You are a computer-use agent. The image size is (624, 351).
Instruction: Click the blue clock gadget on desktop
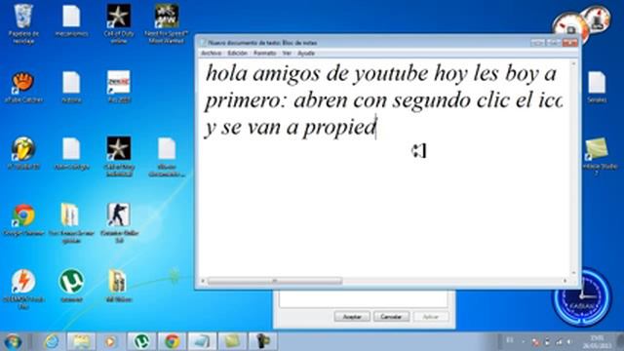point(582,297)
